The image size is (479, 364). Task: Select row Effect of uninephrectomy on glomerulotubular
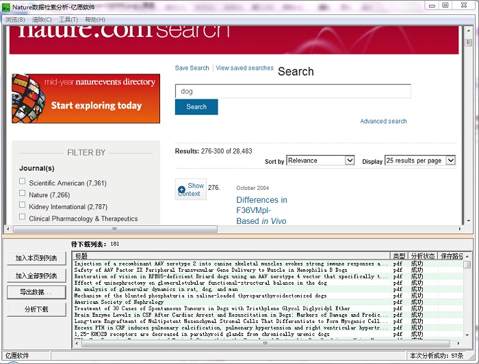[x=268, y=283]
